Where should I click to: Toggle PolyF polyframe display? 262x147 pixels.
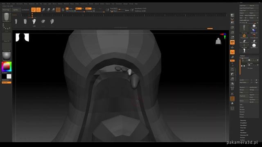pyautogui.click(x=232, y=89)
